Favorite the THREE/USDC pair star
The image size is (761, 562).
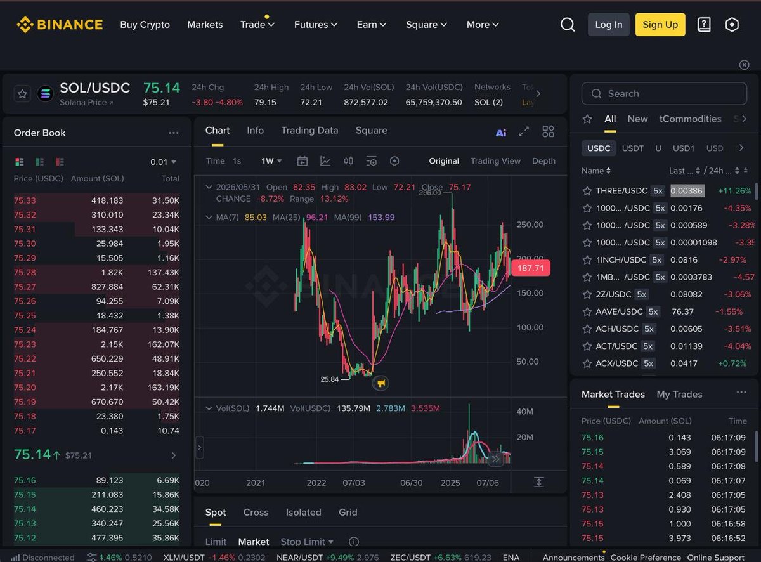coord(587,191)
